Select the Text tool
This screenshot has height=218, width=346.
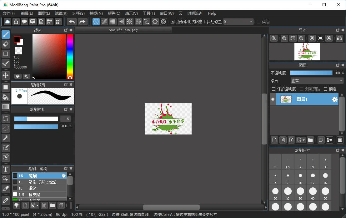(x=5, y=169)
